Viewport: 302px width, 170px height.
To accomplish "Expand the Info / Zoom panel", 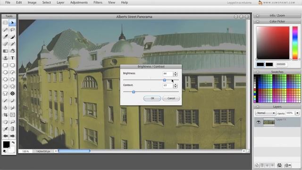I will pos(258,16).
